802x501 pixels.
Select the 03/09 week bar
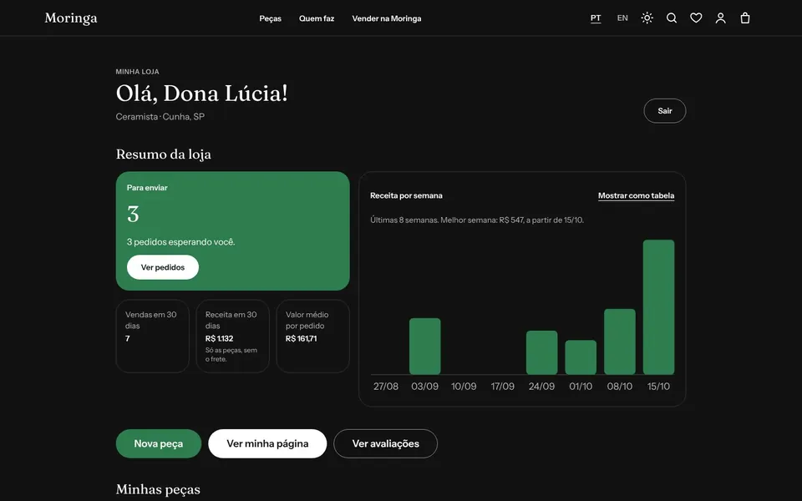point(424,346)
